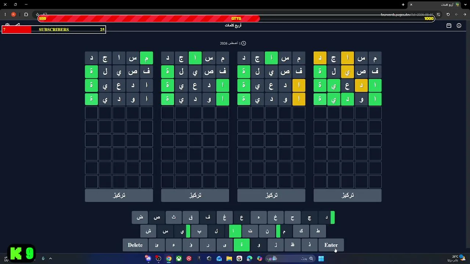Reload the page with browser refresh icon
Image resolution: width=470 pixels, height=264 pixels.
[x=448, y=15]
